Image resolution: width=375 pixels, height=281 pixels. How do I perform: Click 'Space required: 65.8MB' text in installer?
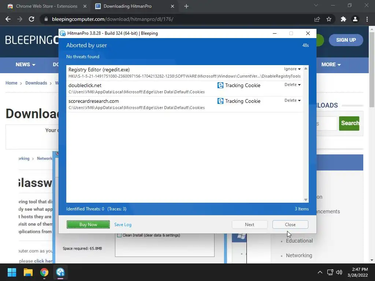(x=82, y=248)
